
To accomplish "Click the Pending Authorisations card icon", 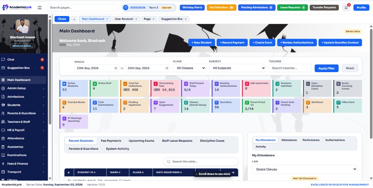I will pos(216,84).
